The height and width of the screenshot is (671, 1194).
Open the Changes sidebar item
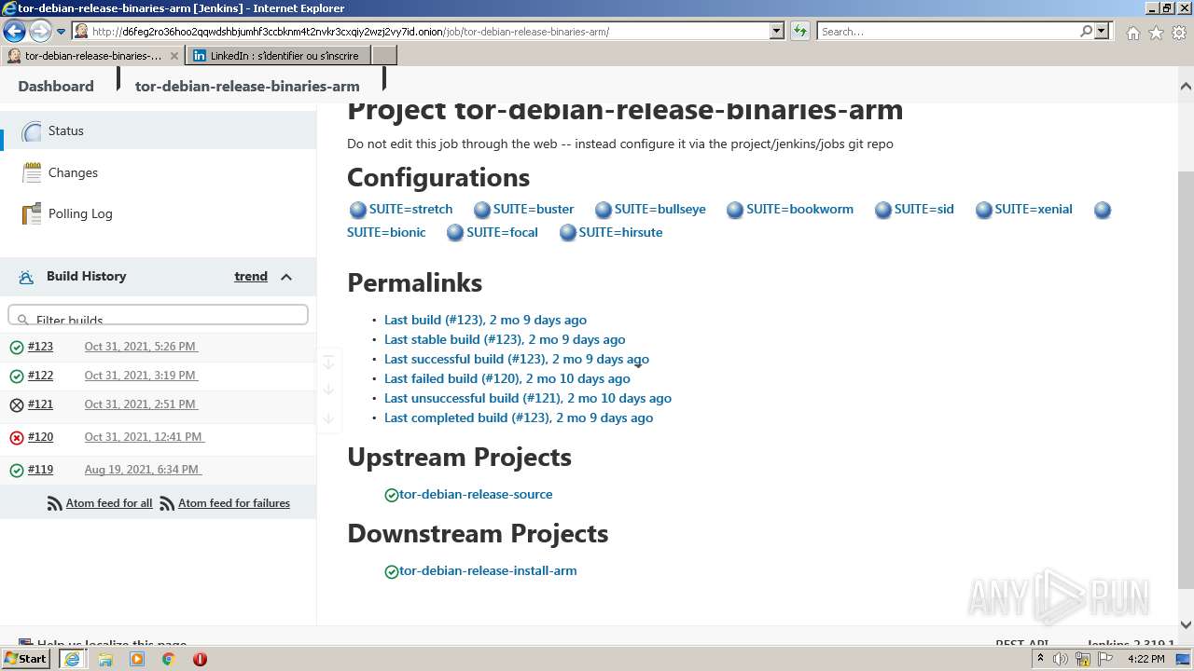[x=73, y=172]
